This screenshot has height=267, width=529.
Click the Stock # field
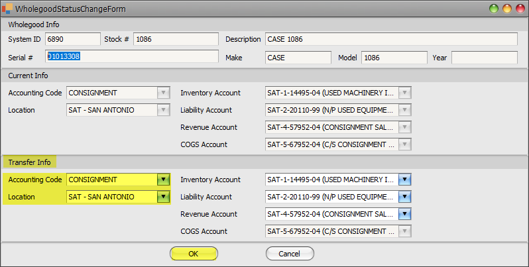pyautogui.click(x=176, y=39)
